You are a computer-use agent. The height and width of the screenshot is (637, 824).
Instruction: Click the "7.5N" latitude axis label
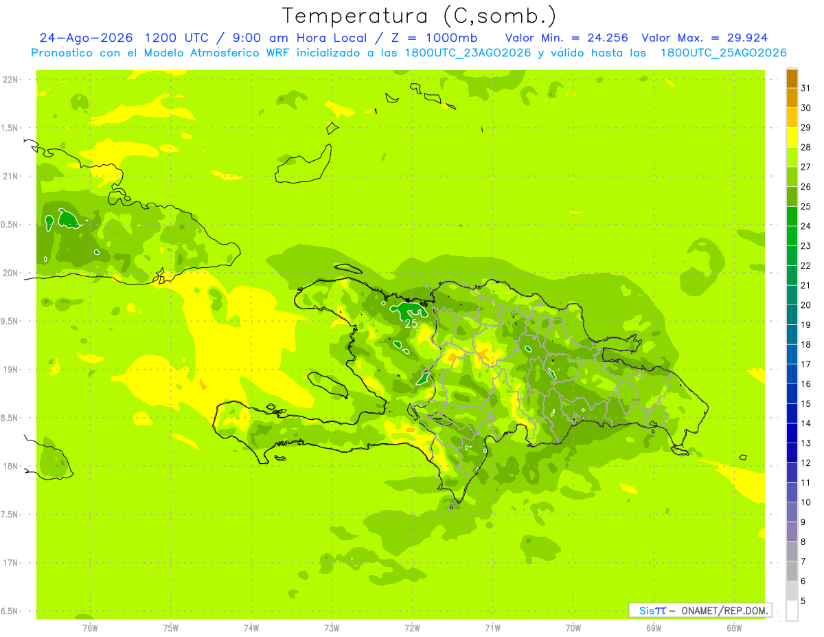pyautogui.click(x=10, y=515)
